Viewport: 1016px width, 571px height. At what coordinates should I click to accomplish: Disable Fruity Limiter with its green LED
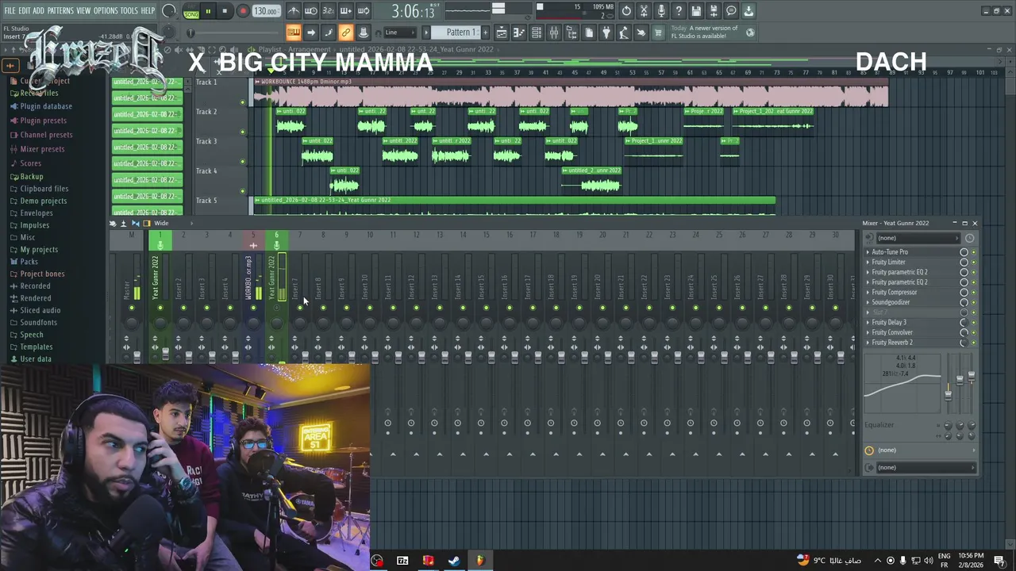pyautogui.click(x=974, y=263)
